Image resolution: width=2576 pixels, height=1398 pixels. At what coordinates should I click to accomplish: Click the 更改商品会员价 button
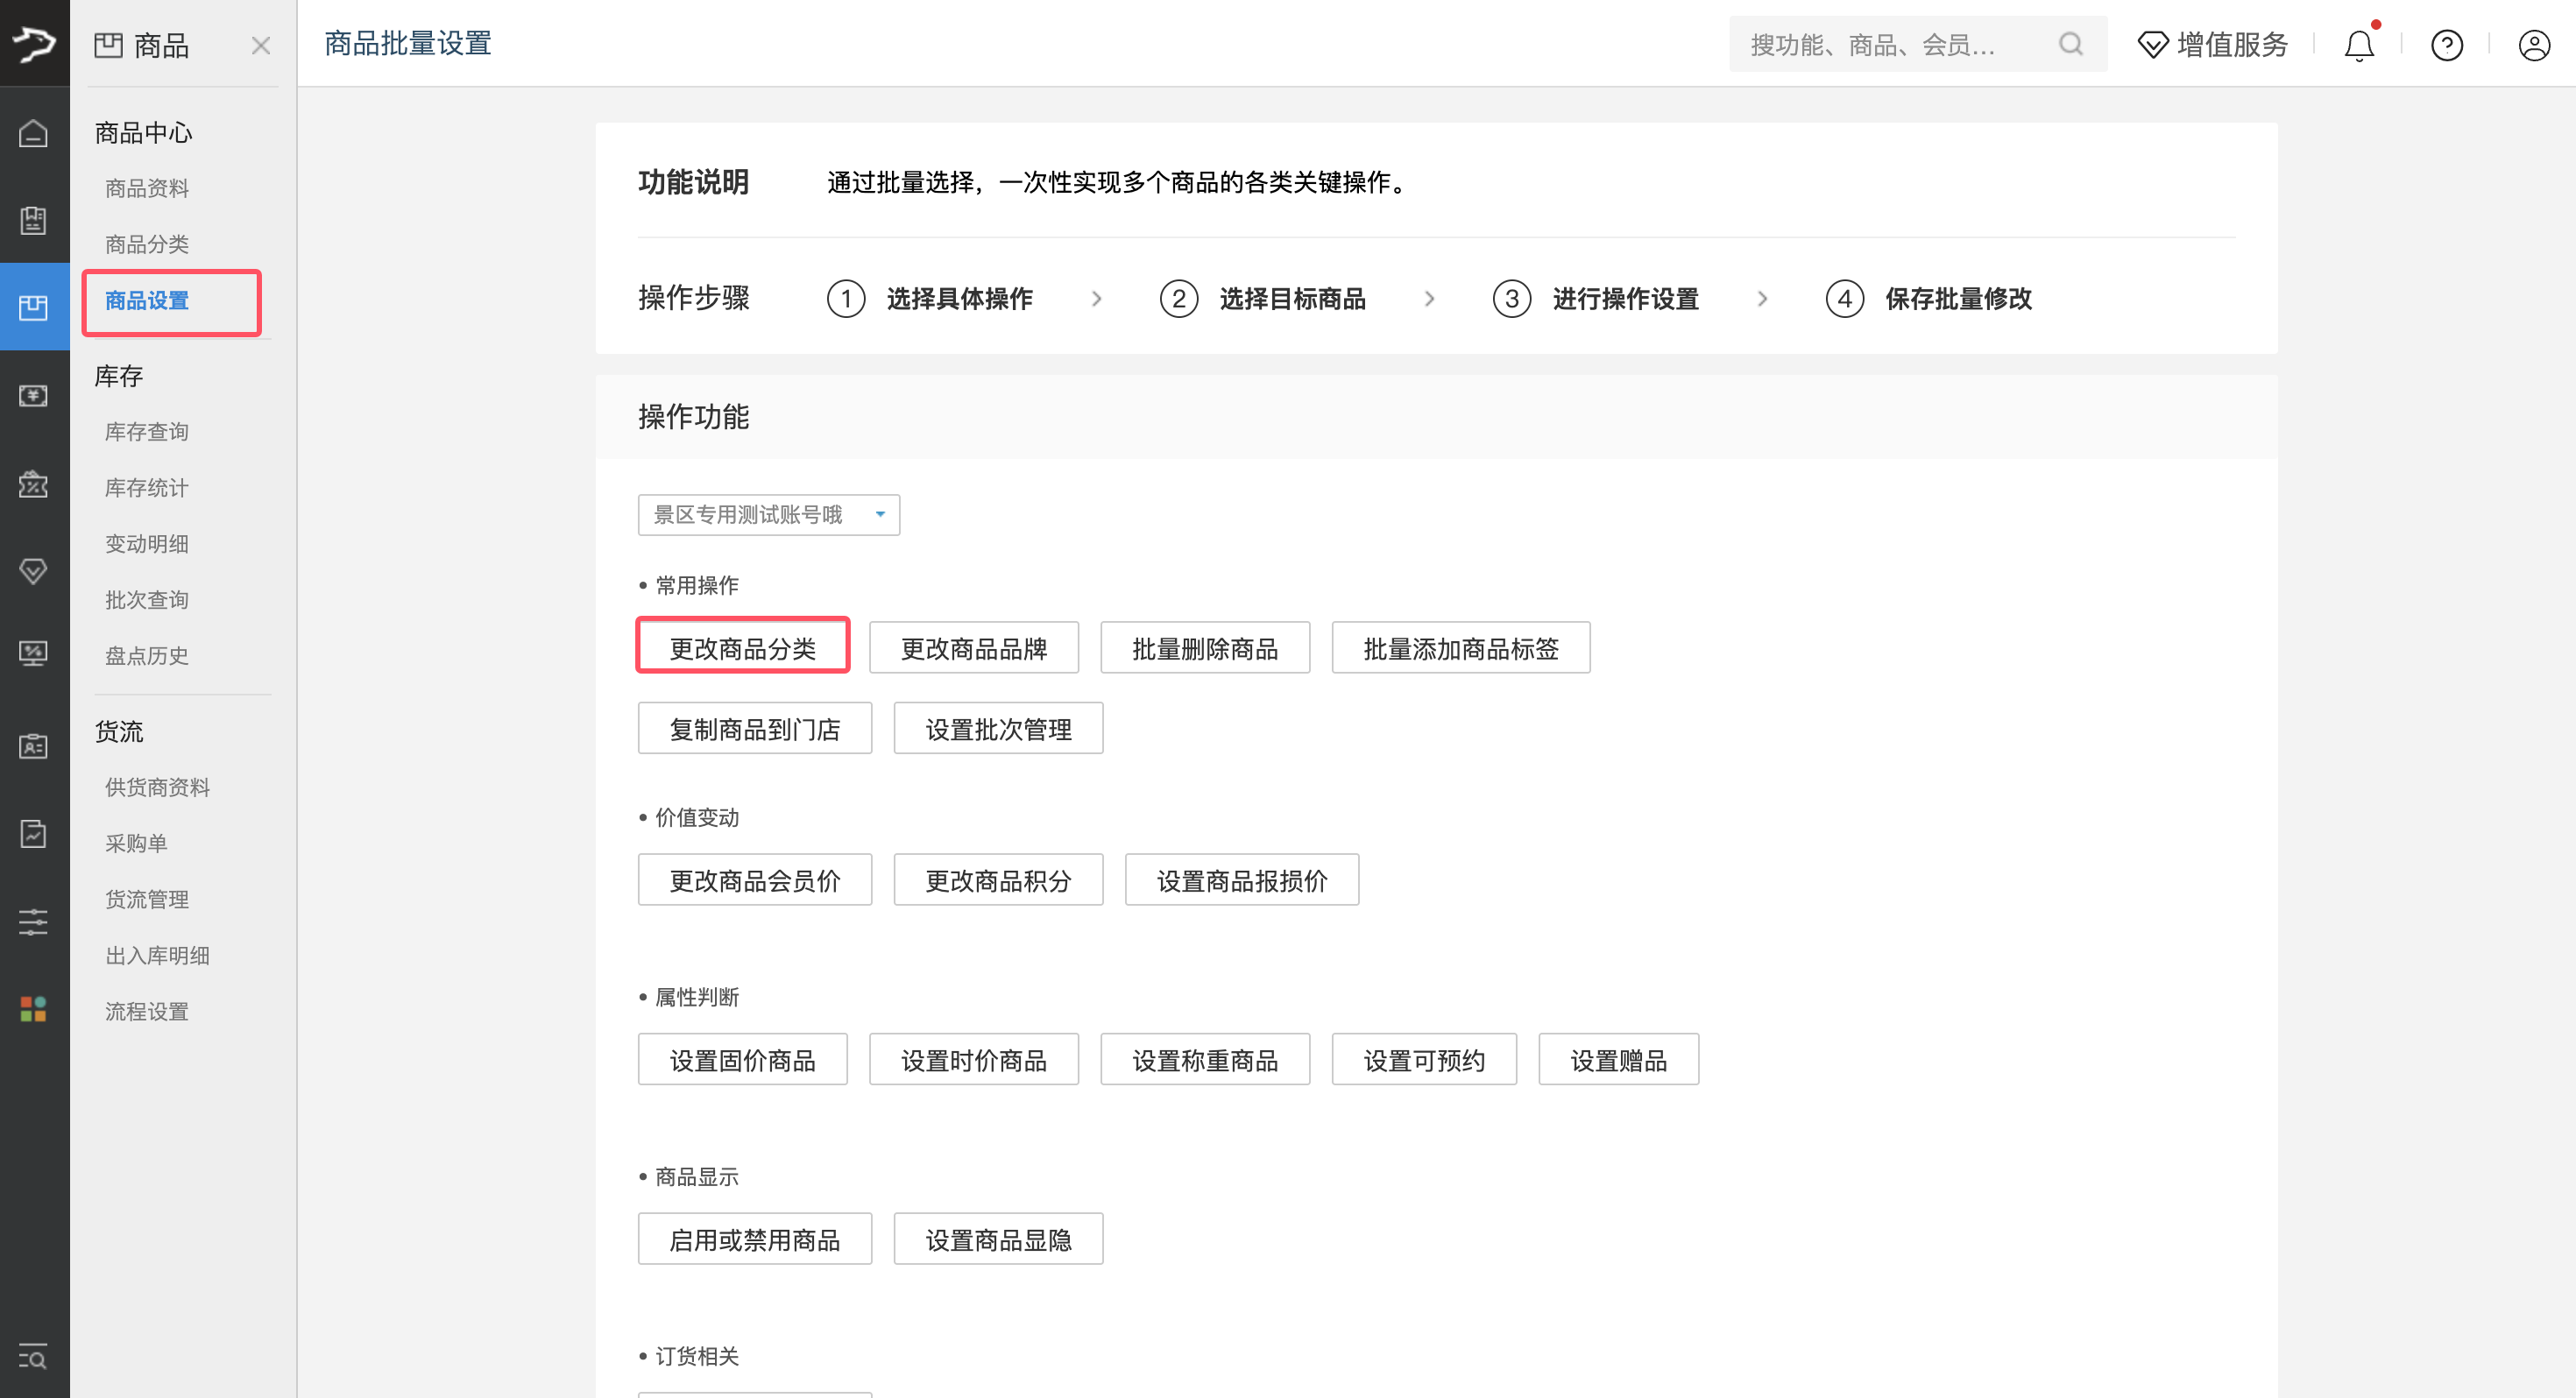(x=754, y=880)
